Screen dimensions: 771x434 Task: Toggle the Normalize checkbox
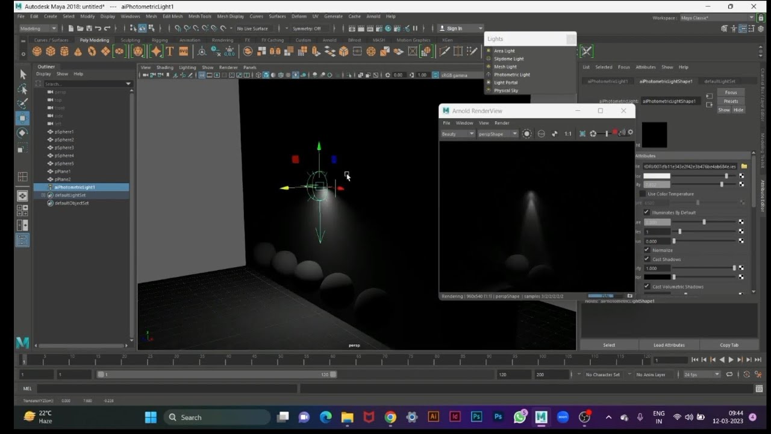(647, 250)
